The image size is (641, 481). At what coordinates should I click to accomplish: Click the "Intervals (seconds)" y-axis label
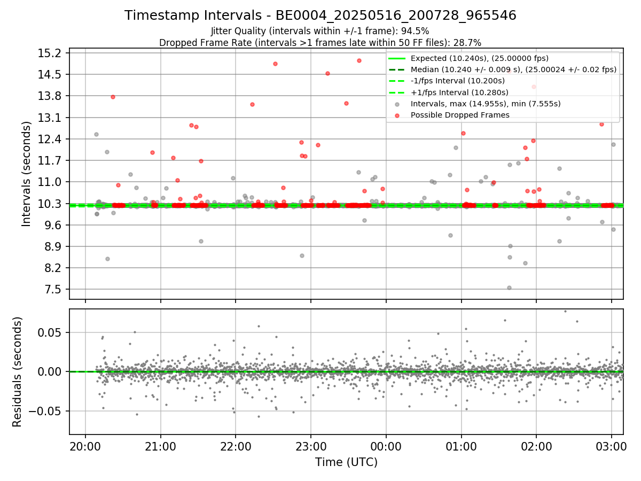(x=26, y=174)
